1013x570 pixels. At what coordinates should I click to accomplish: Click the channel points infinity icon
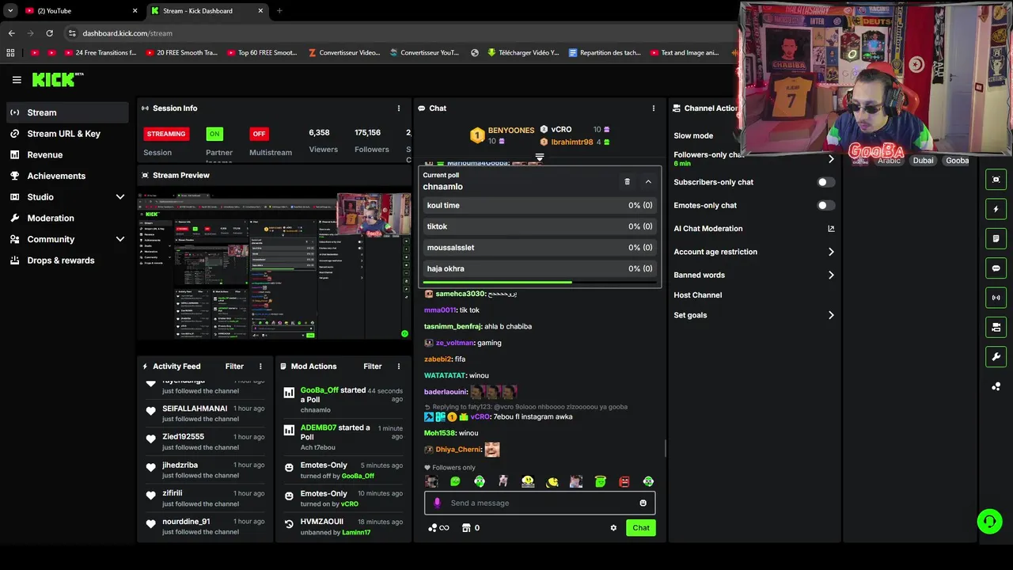tap(438, 528)
